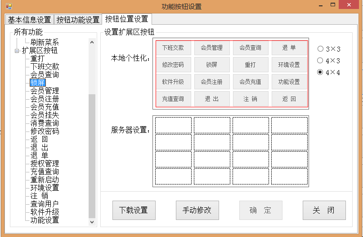Click the 下载设置 button
This screenshot has height=237, width=363.
point(134,210)
